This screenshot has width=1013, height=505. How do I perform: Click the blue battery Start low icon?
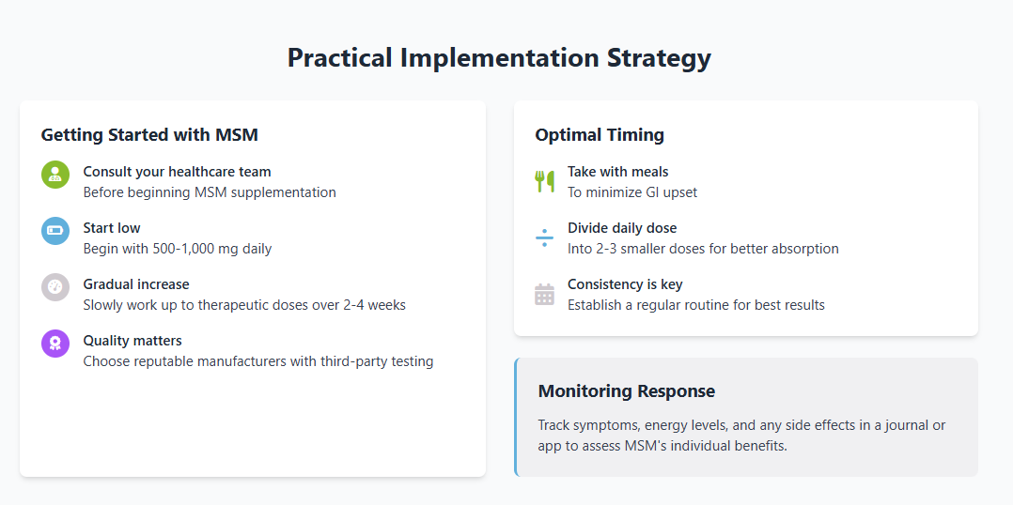[x=55, y=231]
